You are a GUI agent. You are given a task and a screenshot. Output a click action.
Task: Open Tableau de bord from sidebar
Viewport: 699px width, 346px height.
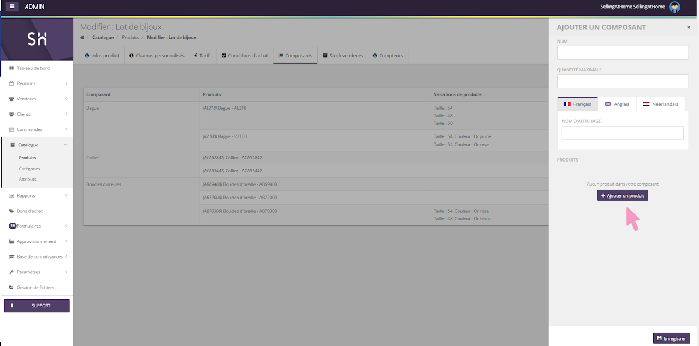[33, 68]
